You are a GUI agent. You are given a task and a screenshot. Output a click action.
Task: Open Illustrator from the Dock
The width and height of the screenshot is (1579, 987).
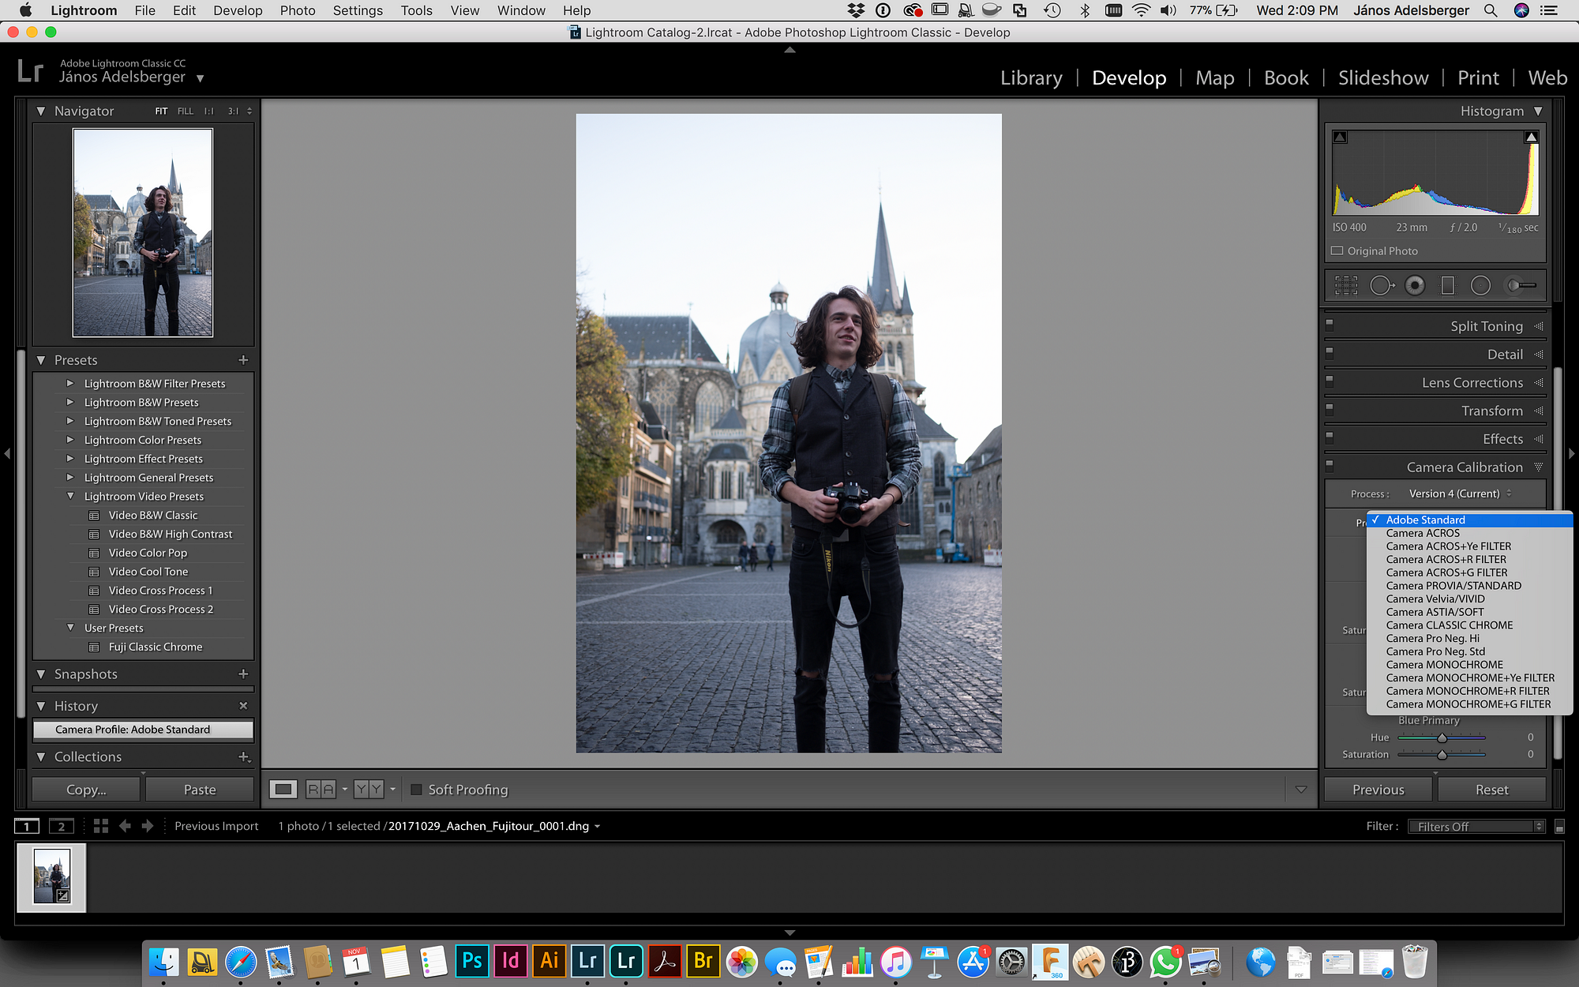pos(549,962)
